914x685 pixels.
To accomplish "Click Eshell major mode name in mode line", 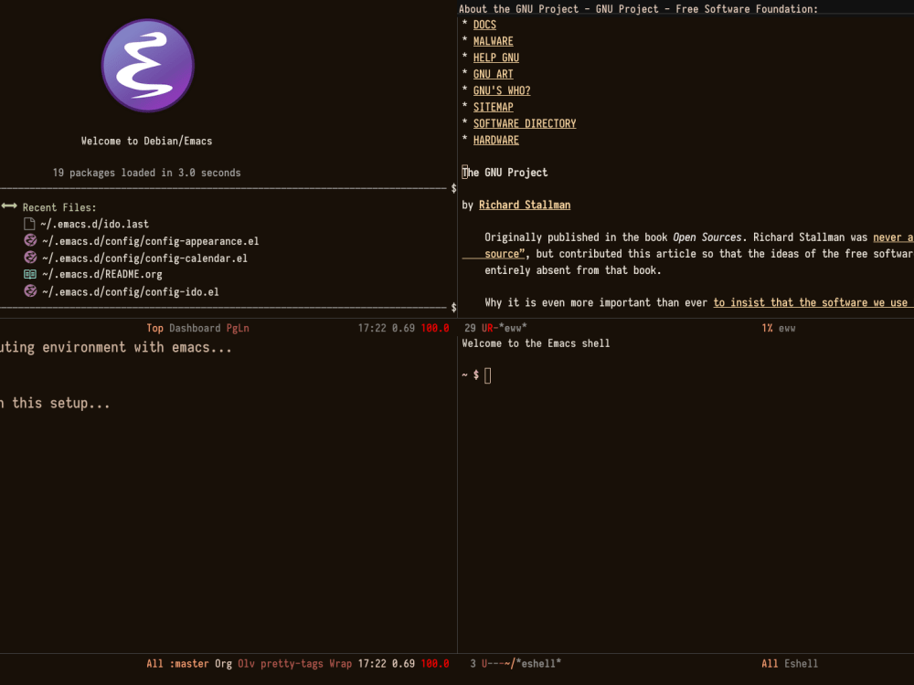I will click(801, 663).
